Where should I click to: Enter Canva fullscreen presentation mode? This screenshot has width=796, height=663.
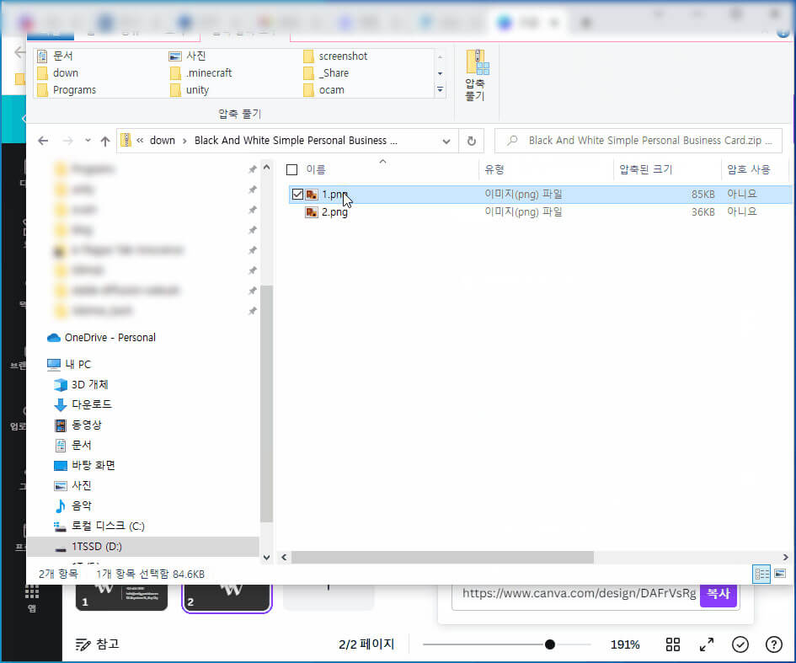pyautogui.click(x=707, y=644)
